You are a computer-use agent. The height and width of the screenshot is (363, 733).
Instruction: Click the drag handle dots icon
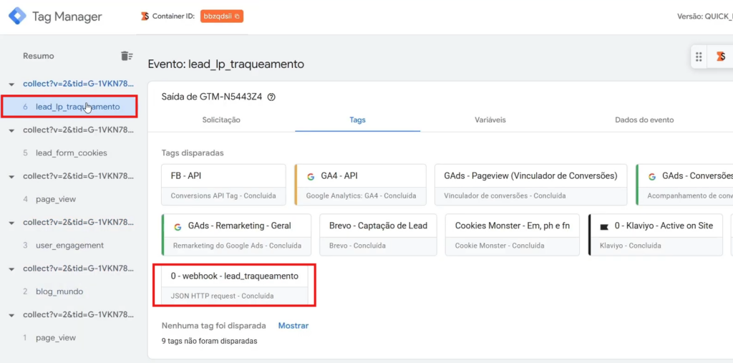pyautogui.click(x=699, y=57)
